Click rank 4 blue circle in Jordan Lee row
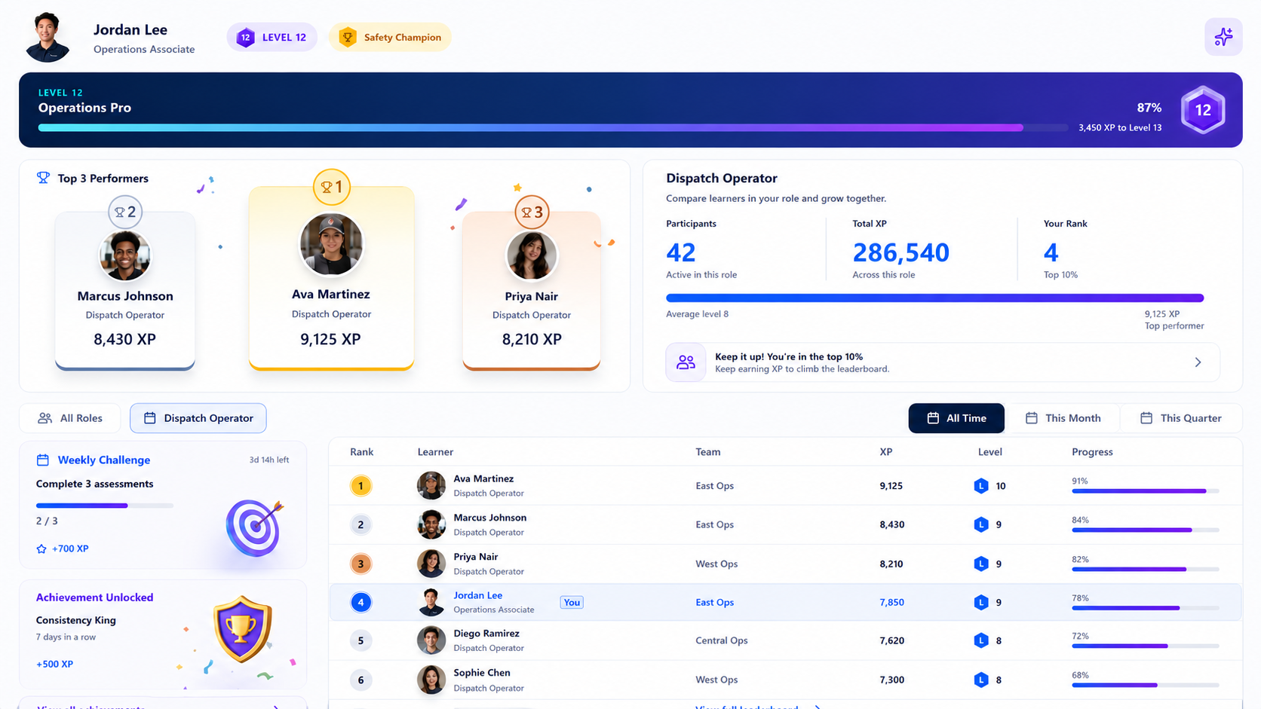The height and width of the screenshot is (709, 1261). click(x=361, y=602)
